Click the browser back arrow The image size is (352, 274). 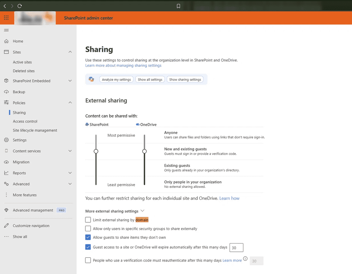(x=5, y=6)
